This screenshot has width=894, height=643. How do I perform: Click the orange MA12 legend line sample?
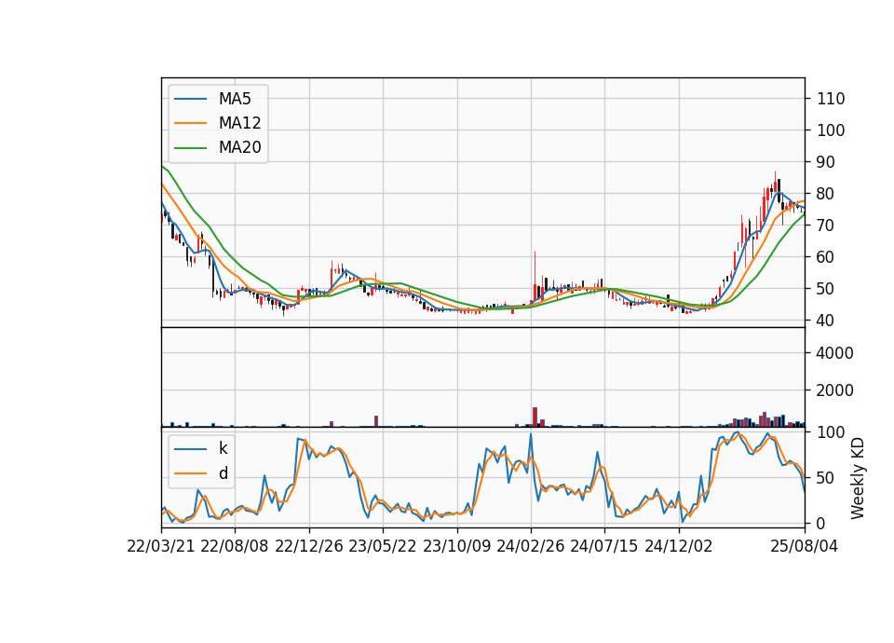(x=190, y=123)
